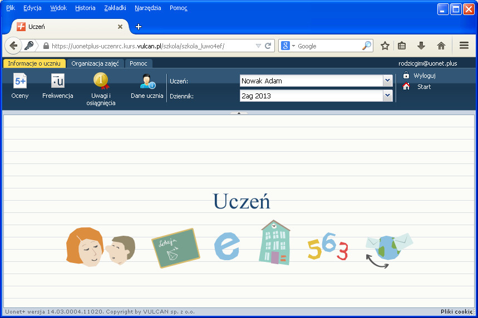The width and height of the screenshot is (478, 318).
Task: Open the Plik menu
Action: click(11, 8)
